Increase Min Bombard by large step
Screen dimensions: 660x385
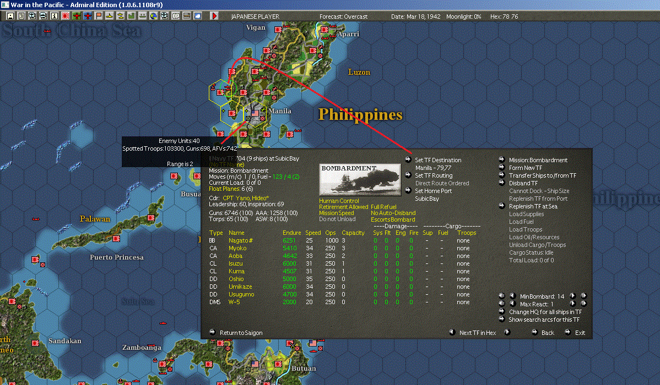tap(583, 296)
